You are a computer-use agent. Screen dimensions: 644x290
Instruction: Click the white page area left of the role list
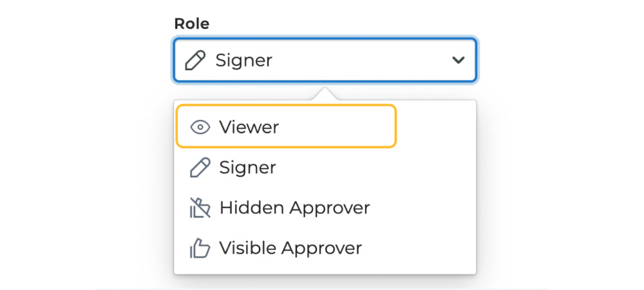[134, 187]
